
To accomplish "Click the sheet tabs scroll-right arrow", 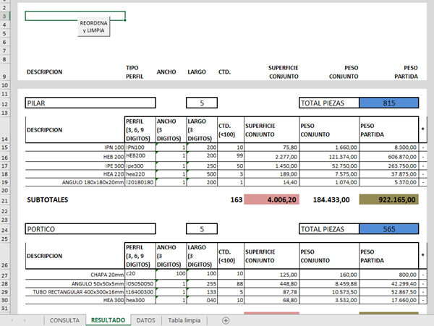I will pos(25,320).
